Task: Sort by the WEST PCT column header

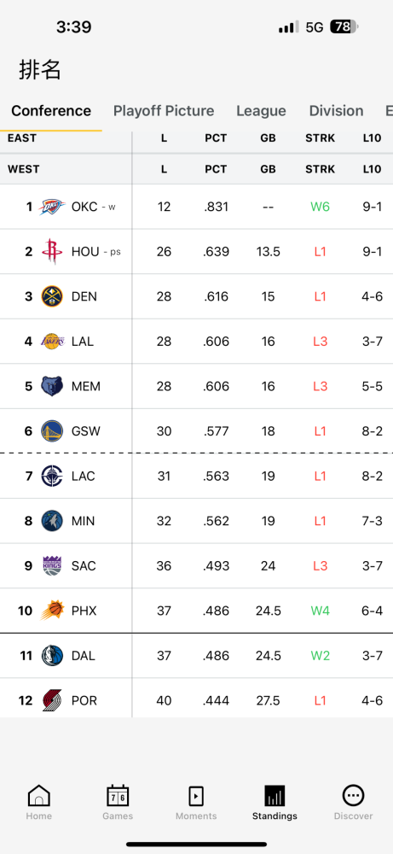Action: [x=216, y=169]
